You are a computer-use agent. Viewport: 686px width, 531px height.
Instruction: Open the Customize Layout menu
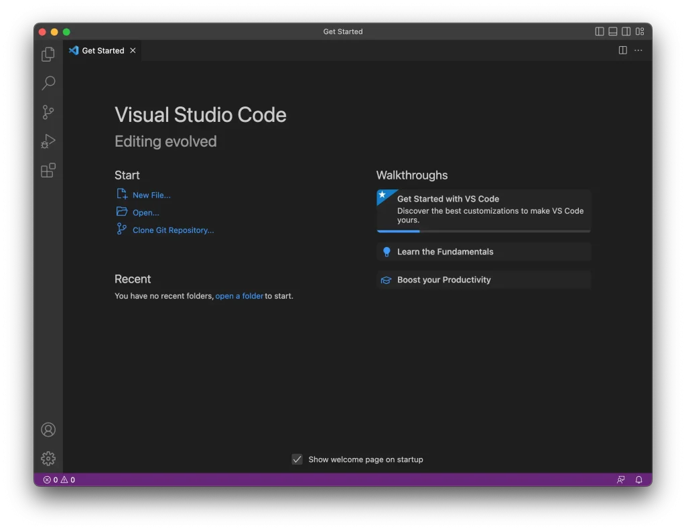(640, 31)
